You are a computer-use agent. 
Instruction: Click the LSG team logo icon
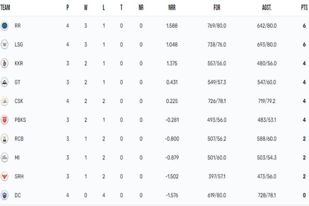[4, 44]
